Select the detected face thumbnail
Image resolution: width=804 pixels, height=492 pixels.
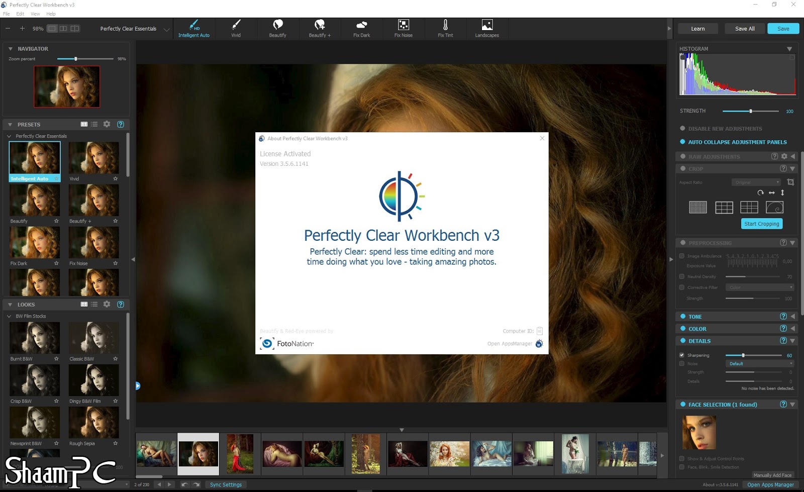pos(699,432)
